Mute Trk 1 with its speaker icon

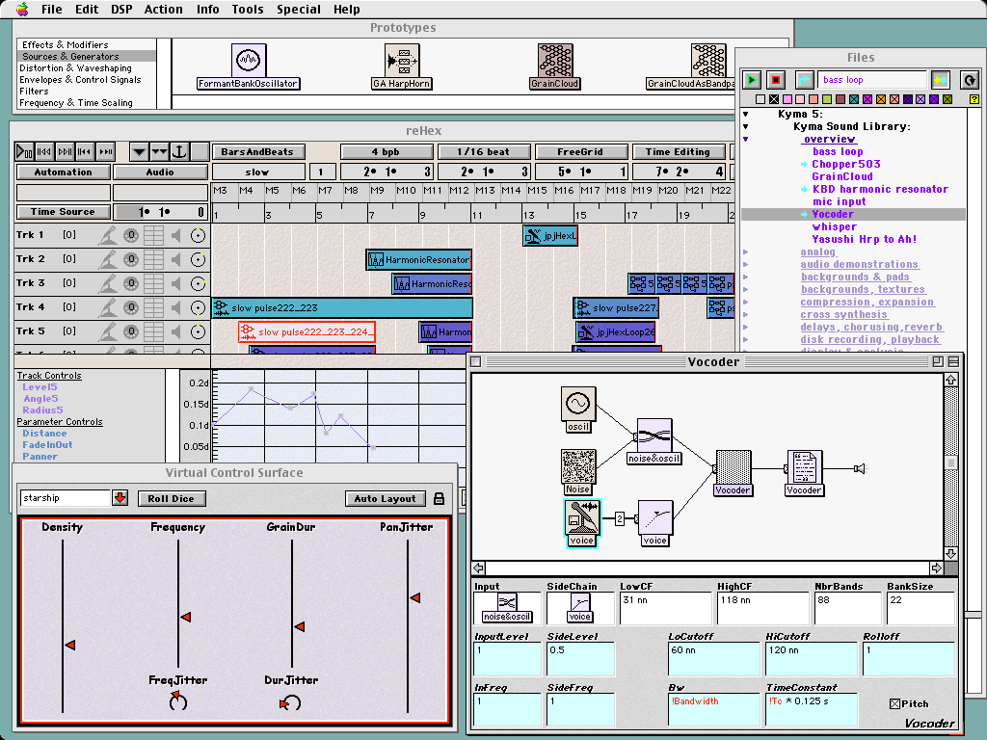[176, 235]
